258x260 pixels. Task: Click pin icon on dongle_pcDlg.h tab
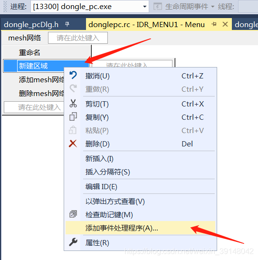coord(67,24)
